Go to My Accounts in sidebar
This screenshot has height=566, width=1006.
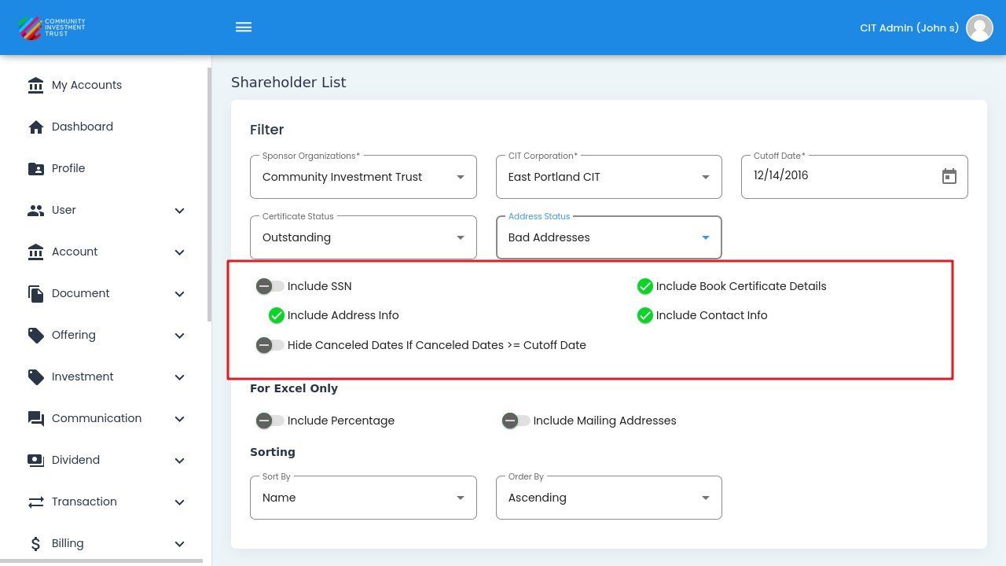86,85
